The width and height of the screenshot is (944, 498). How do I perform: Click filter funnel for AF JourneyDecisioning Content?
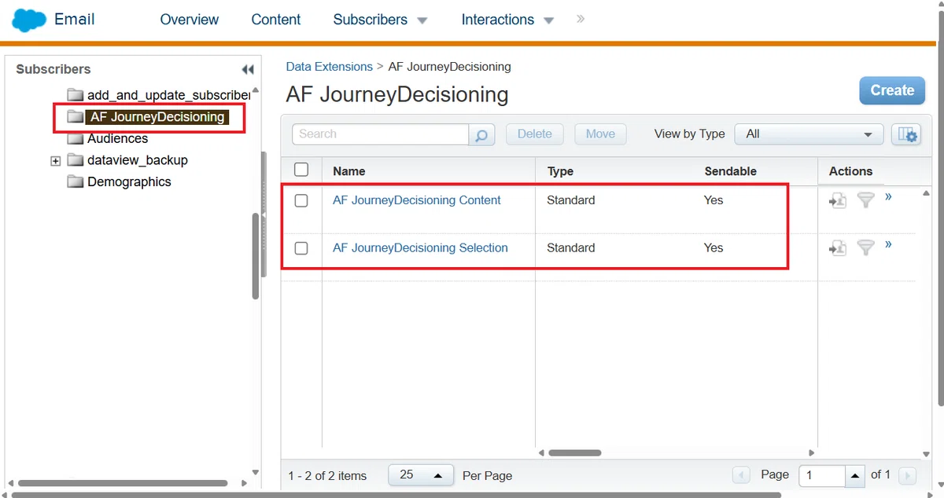865,200
